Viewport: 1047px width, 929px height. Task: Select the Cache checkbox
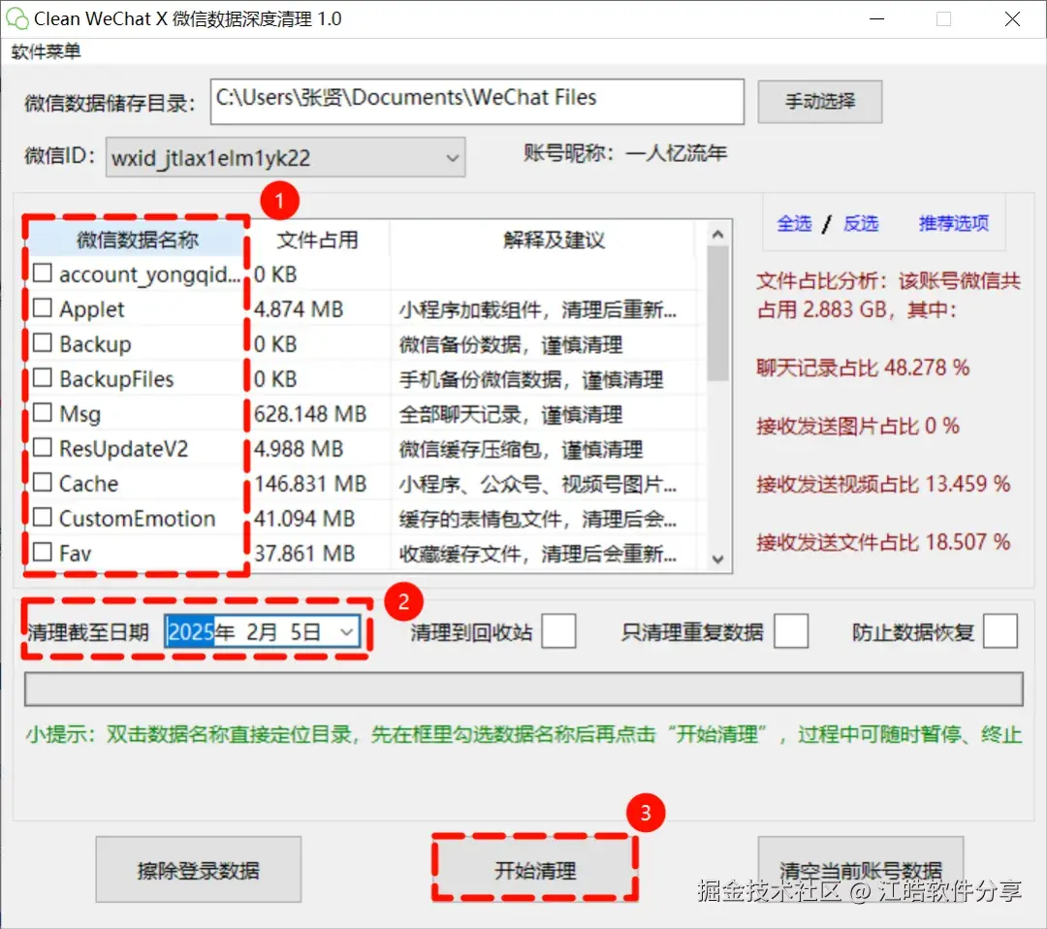(x=43, y=482)
